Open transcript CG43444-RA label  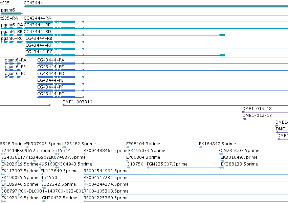(38, 18)
